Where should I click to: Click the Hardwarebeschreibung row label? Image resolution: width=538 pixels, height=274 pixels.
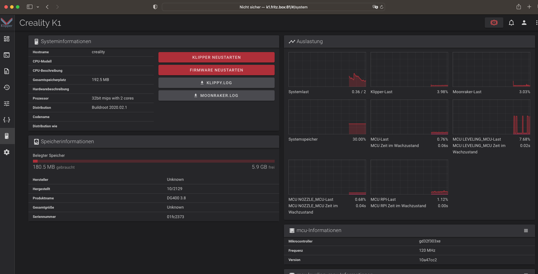tap(51, 89)
